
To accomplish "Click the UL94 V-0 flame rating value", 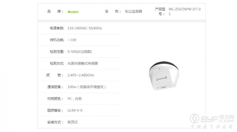I will (x=75, y=110).
